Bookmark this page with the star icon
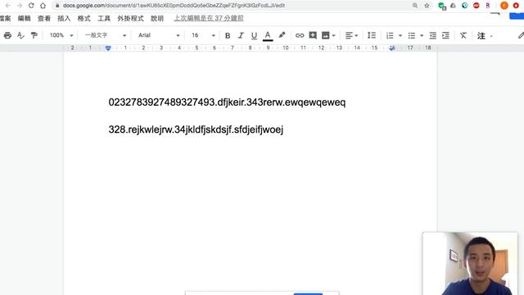This screenshot has height=295, width=524. (x=427, y=6)
